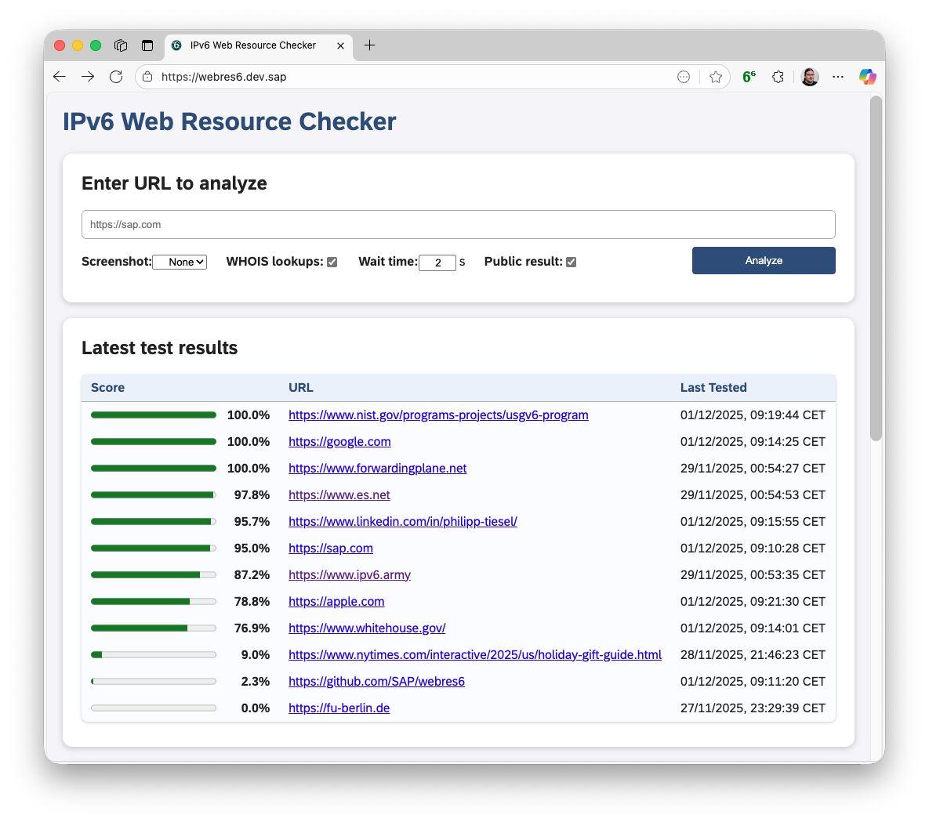Click the apple.com score progress bar
The height and width of the screenshot is (822, 929).
(154, 602)
